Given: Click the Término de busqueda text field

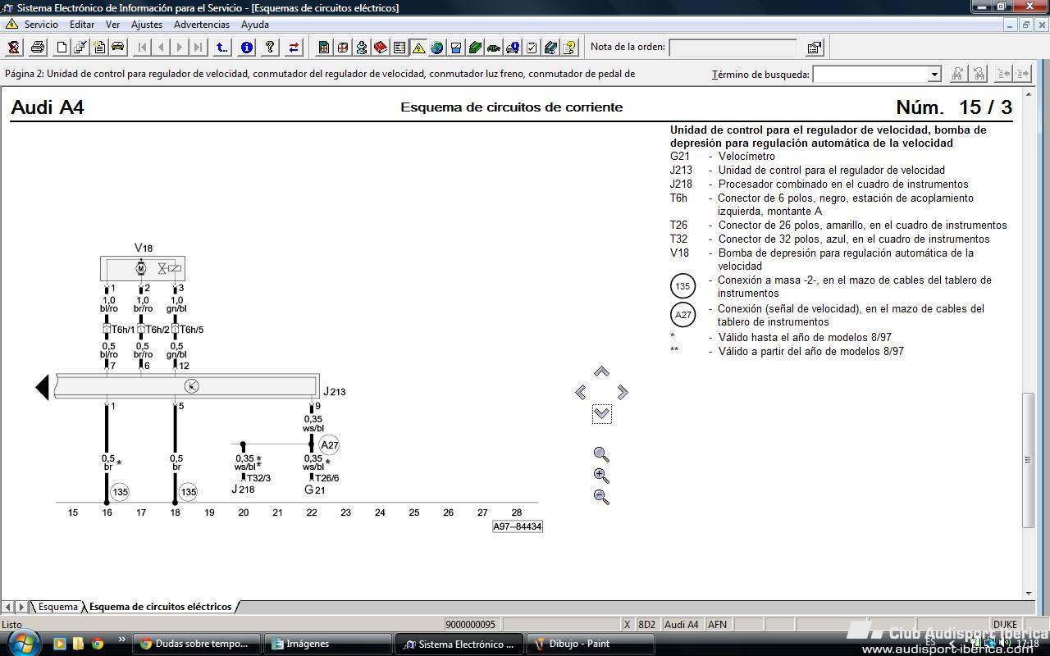Looking at the screenshot, I should (x=870, y=75).
